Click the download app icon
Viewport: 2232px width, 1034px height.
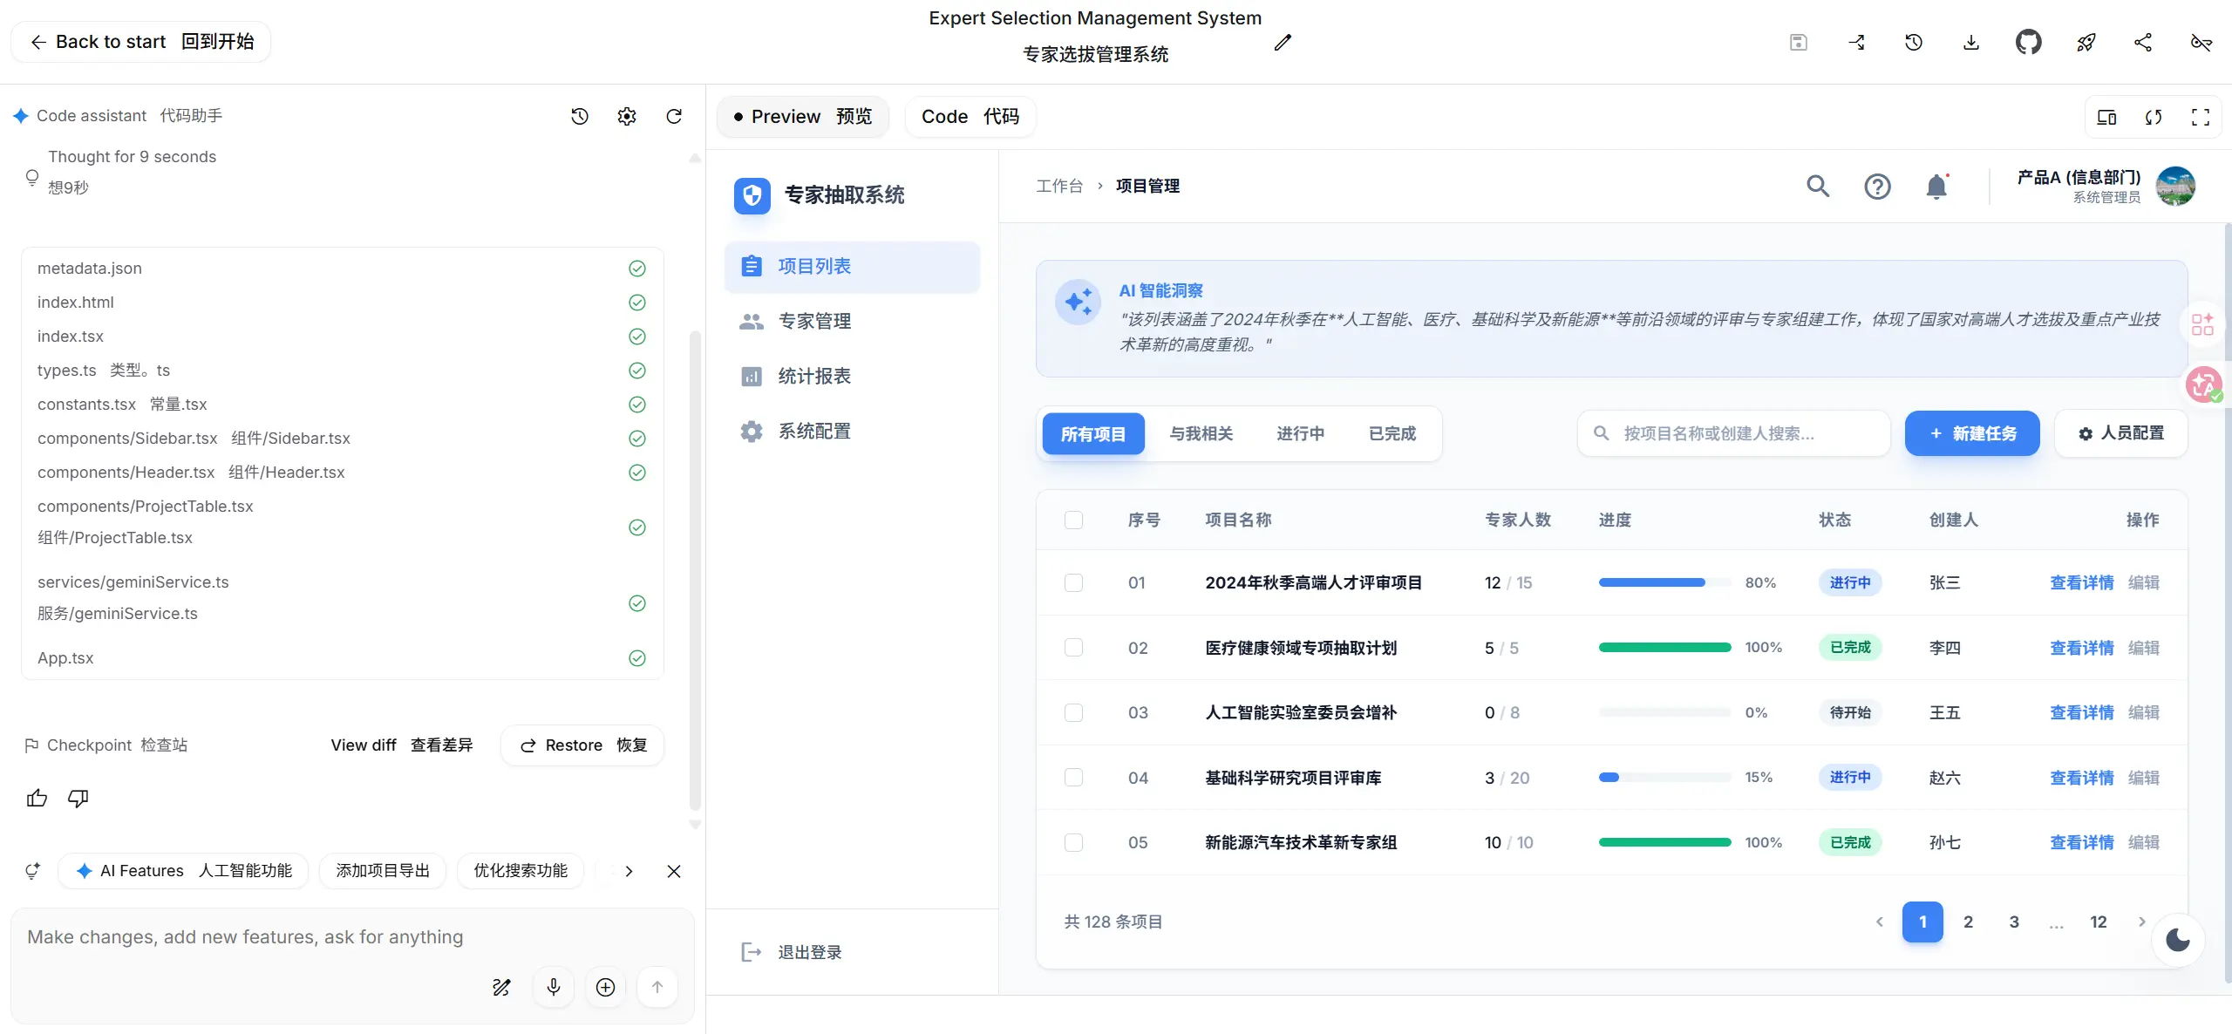[x=1970, y=42]
